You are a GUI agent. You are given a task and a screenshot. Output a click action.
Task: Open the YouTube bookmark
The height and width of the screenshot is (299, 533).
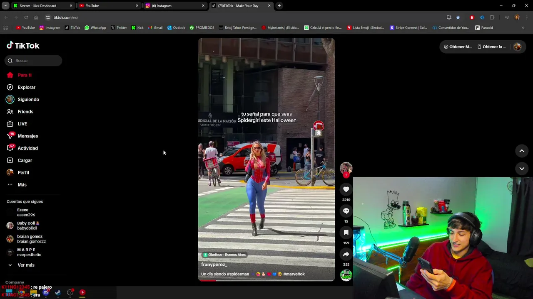pyautogui.click(x=25, y=28)
